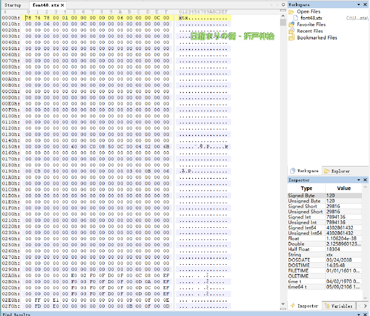Select the time_t row
Image resolution: width=370 pixels, height=316 pixels.
tap(325, 282)
